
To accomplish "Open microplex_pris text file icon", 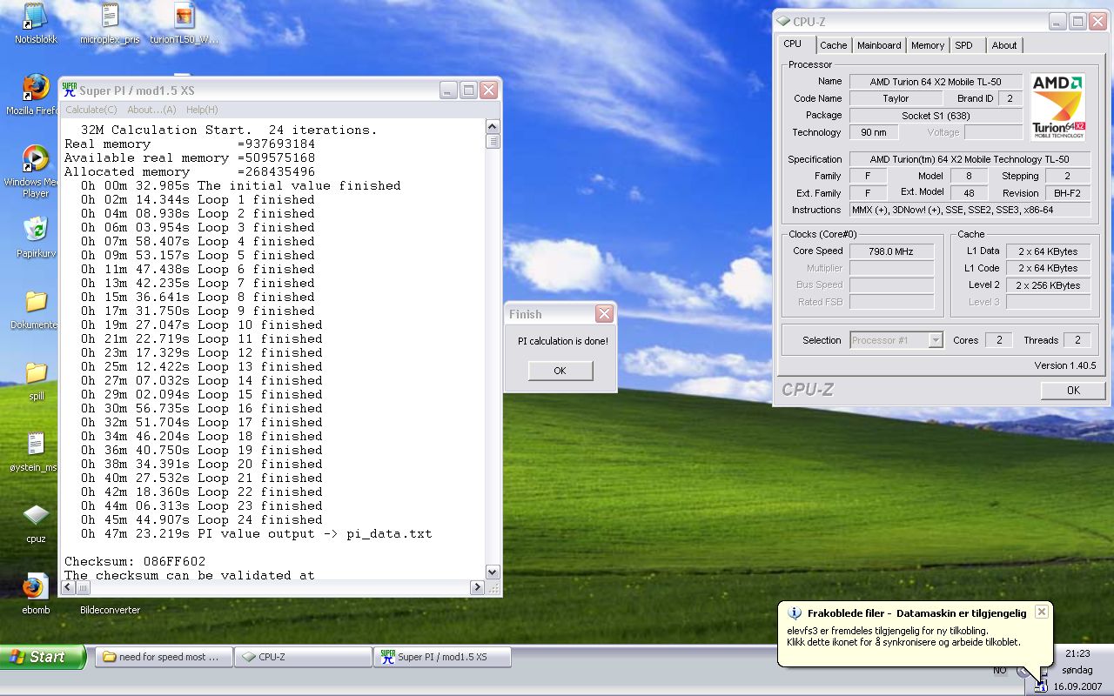I will 110,17.
